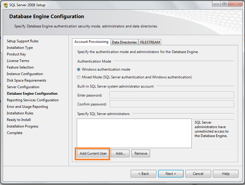Image resolution: width=245 pixels, height=185 pixels.
Task: Select the Disk Space Requirements step
Action: (26, 80)
